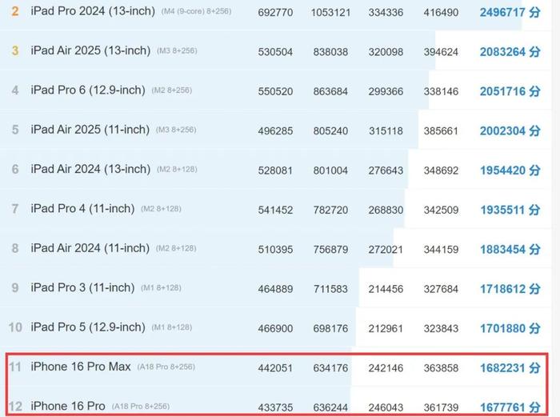
Task: Open iPhone 16 Pro entry
Action: pos(68,407)
